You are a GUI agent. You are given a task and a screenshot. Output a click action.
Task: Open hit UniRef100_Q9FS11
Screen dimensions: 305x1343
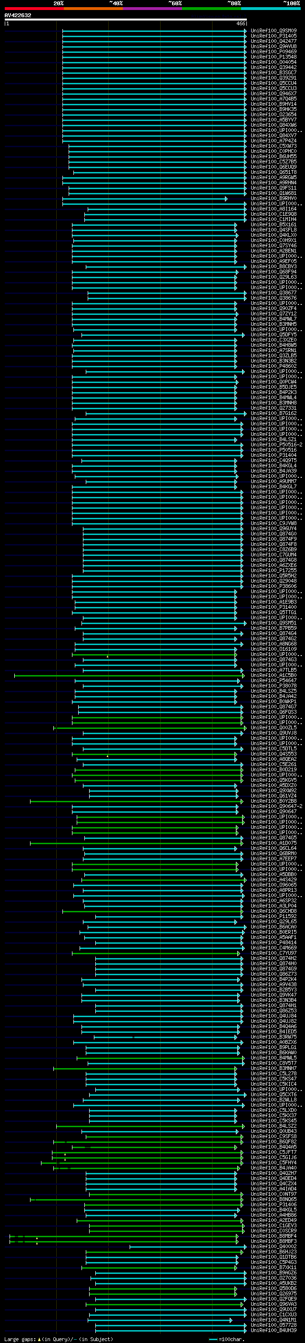(274, 188)
